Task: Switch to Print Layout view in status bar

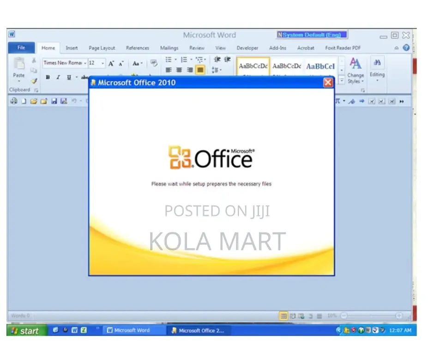Action: [283, 316]
